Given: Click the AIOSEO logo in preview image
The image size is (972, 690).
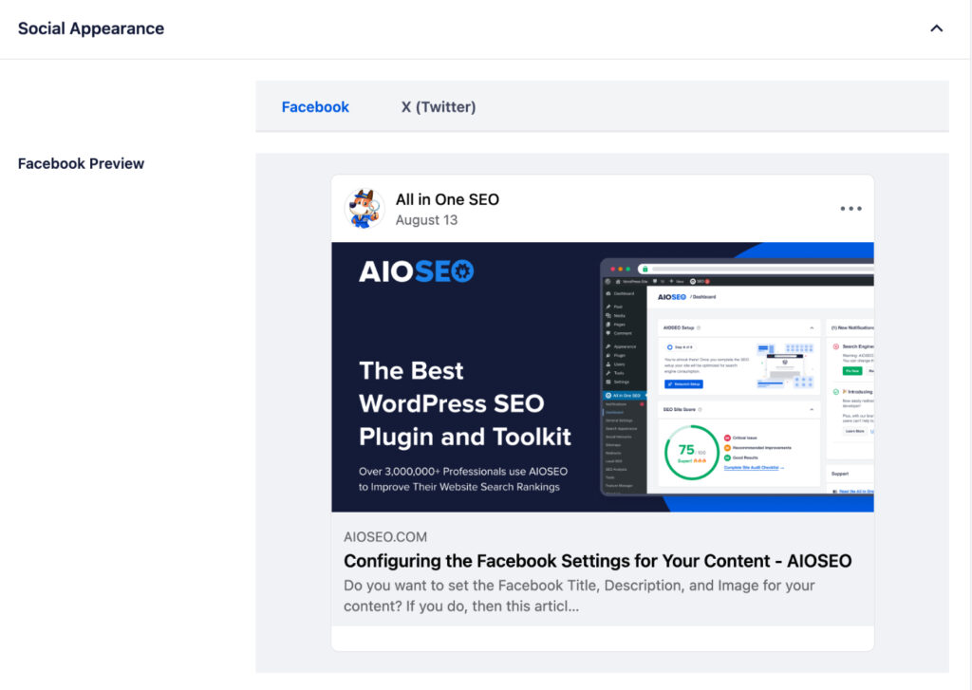Looking at the screenshot, I should point(416,271).
